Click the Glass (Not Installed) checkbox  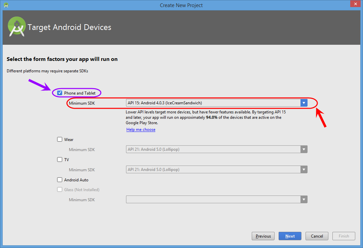pyautogui.click(x=60, y=189)
